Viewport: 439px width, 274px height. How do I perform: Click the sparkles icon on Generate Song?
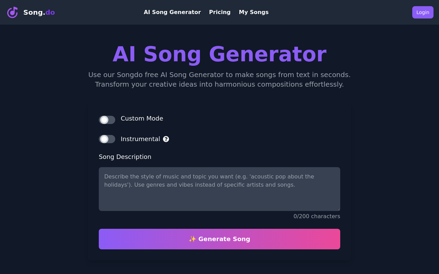pyautogui.click(x=192, y=239)
